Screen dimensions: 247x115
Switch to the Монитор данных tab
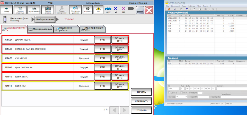tap(40, 29)
